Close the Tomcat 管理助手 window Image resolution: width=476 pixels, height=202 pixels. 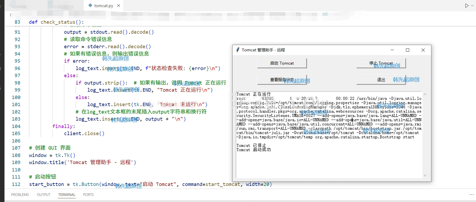click(423, 50)
